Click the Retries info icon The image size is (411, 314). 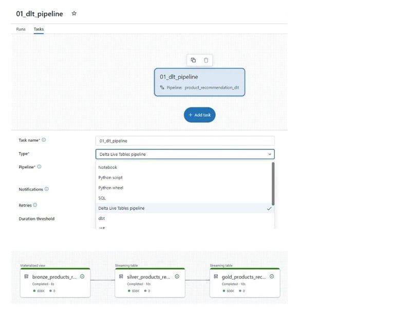click(x=35, y=205)
